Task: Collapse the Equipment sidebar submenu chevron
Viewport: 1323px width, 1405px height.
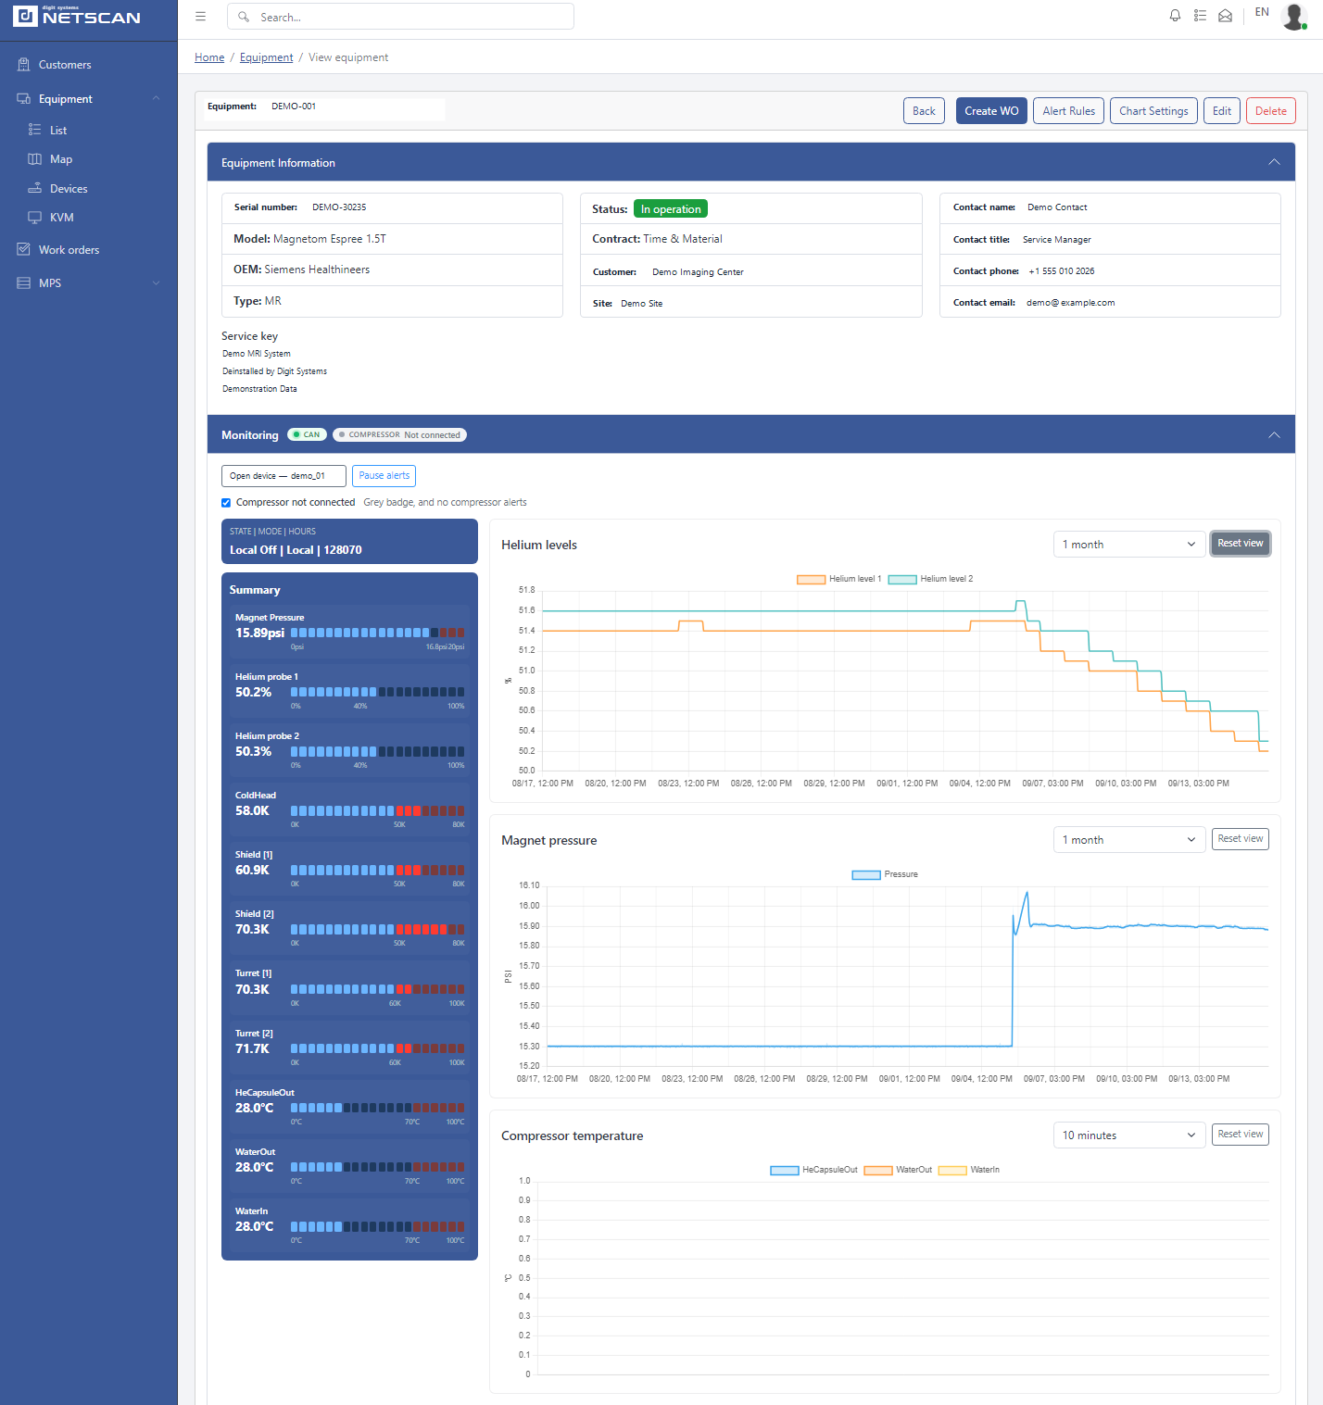Action: 157,98
